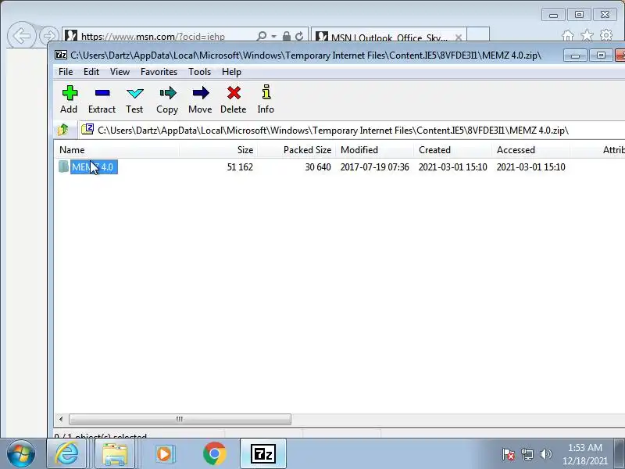The height and width of the screenshot is (469, 625).
Task: Select the MEMZ 4.0 file name
Action: (94, 167)
